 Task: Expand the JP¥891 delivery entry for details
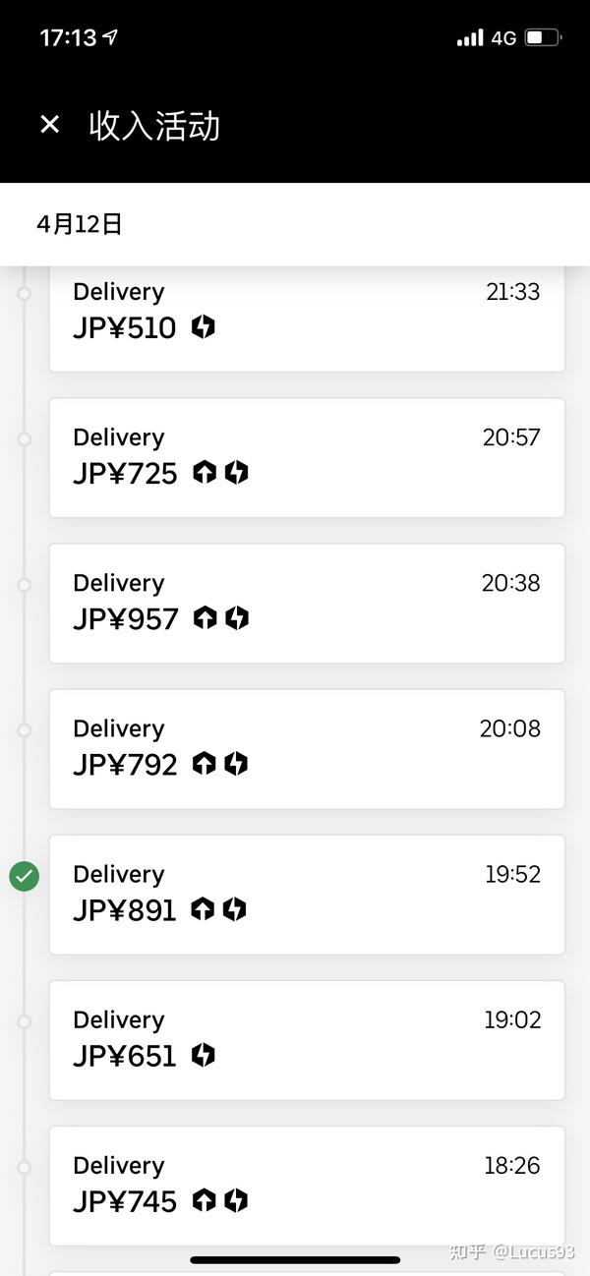coord(307,895)
